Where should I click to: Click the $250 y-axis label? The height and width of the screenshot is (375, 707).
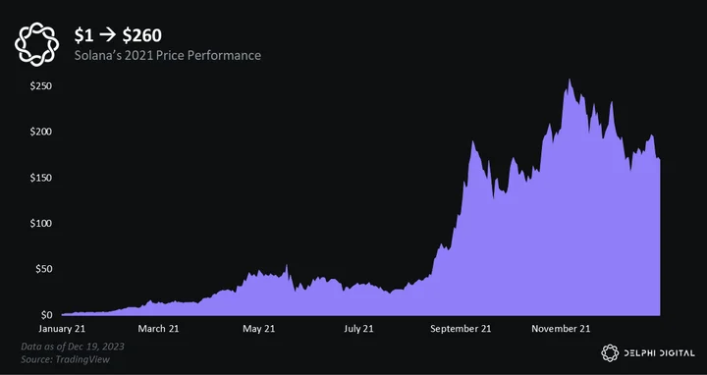point(41,86)
